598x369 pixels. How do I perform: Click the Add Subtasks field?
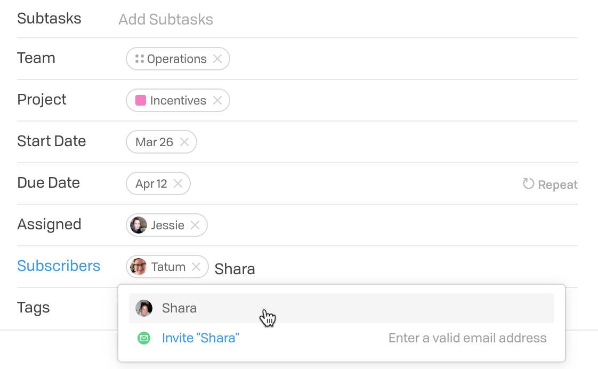pyautogui.click(x=166, y=19)
